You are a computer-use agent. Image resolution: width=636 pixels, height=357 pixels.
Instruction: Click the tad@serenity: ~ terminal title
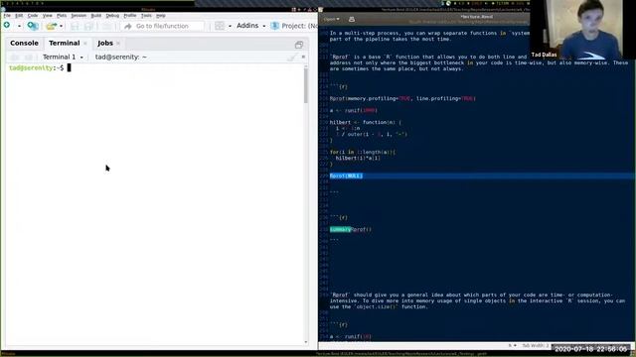click(x=121, y=58)
